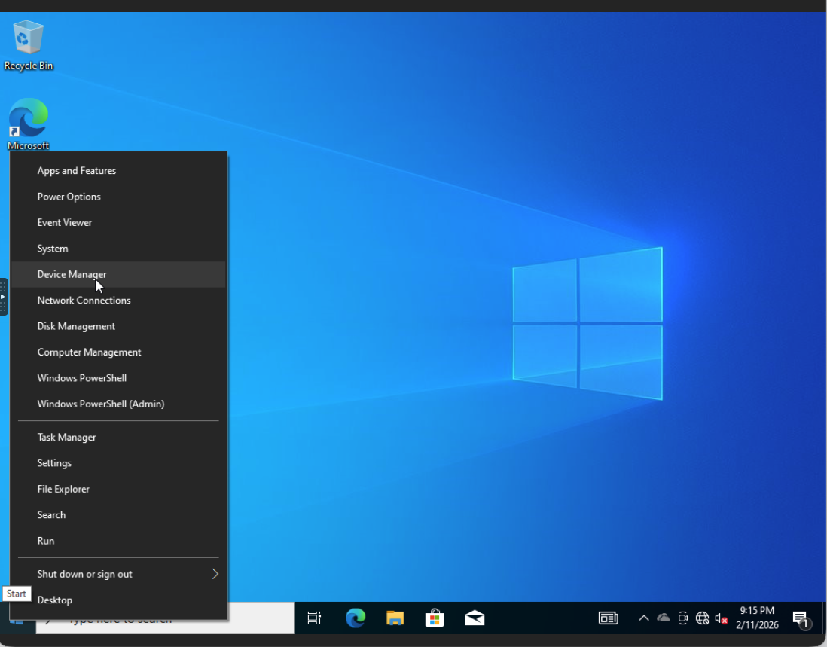Choose System from the menu
The width and height of the screenshot is (827, 647).
118,249
